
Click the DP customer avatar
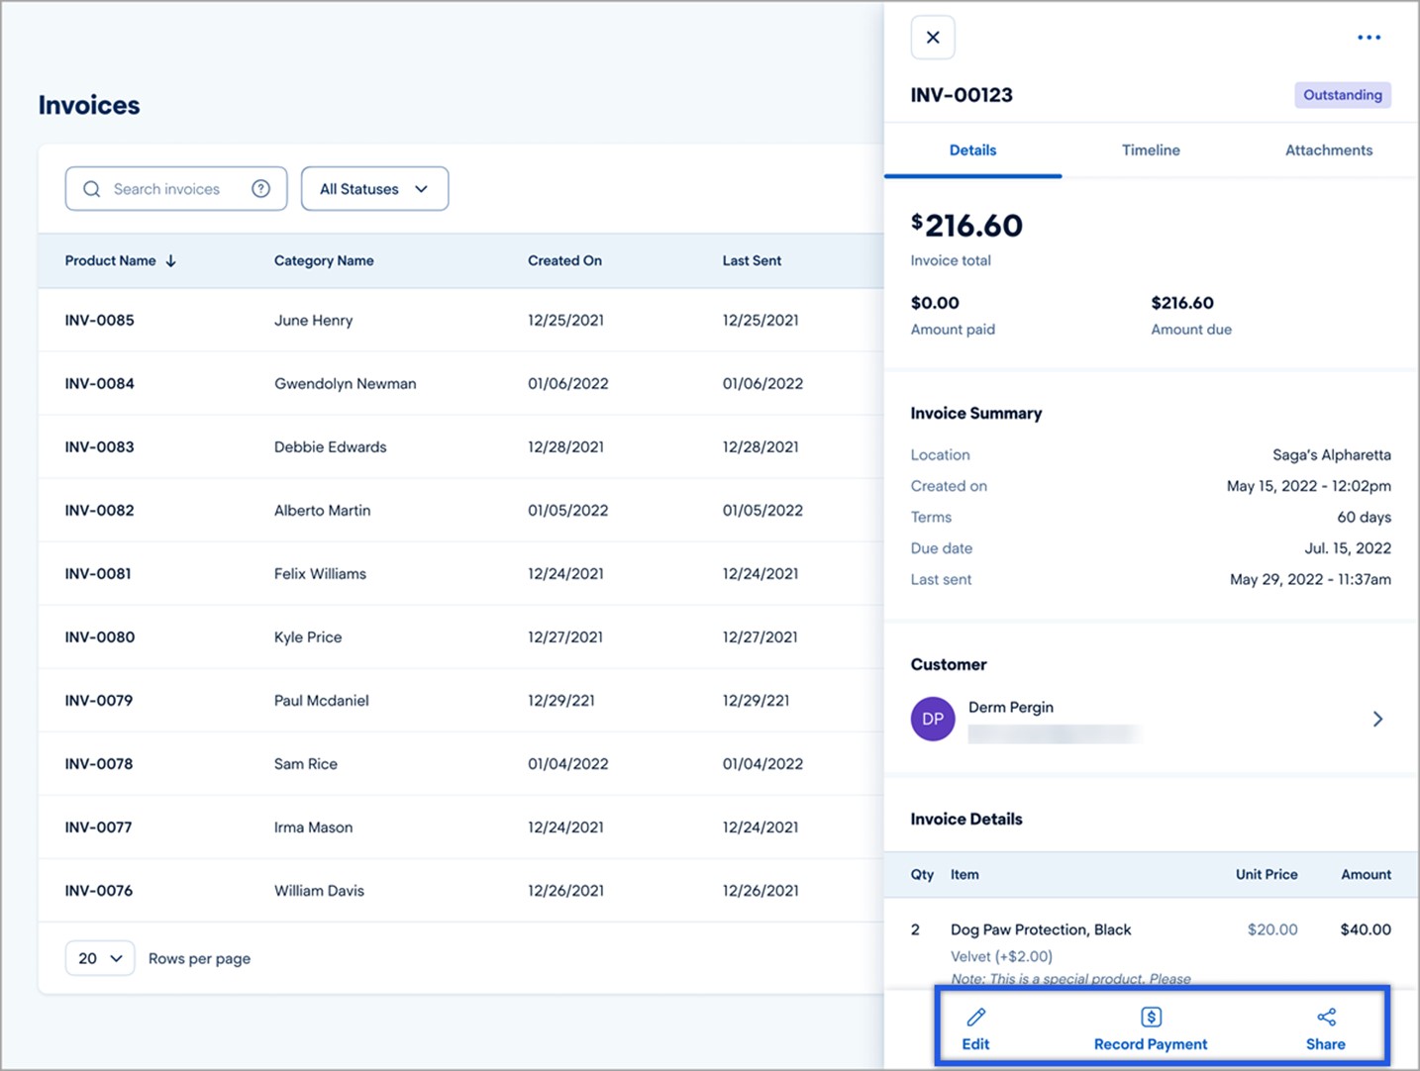(933, 720)
